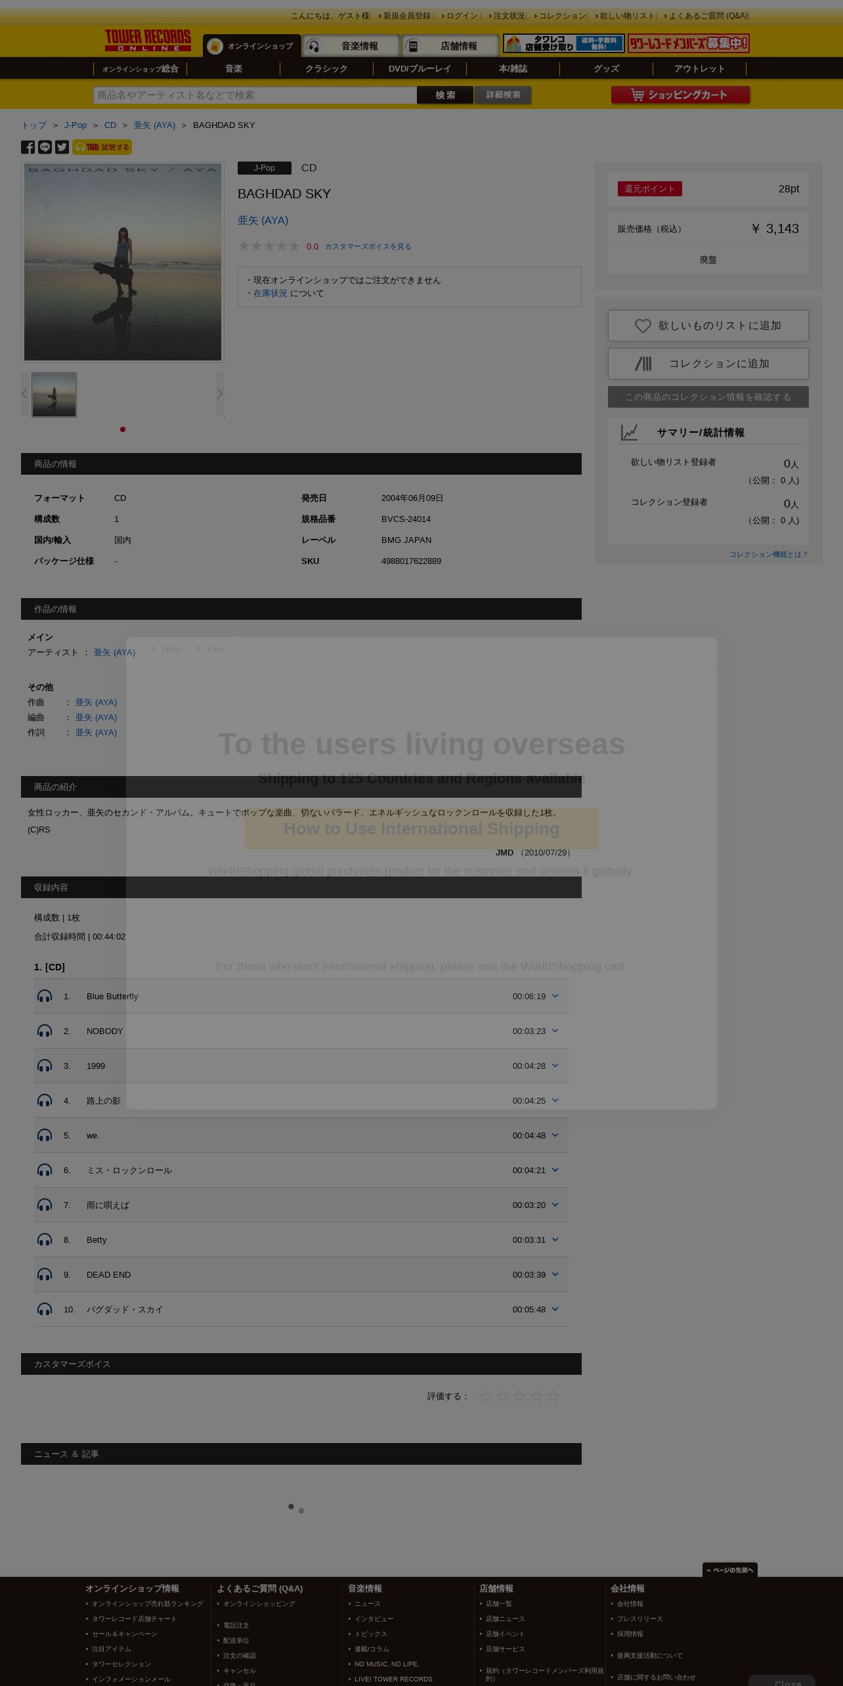Open How to Use International Shipping button
The height and width of the screenshot is (1686, 843).
[421, 829]
